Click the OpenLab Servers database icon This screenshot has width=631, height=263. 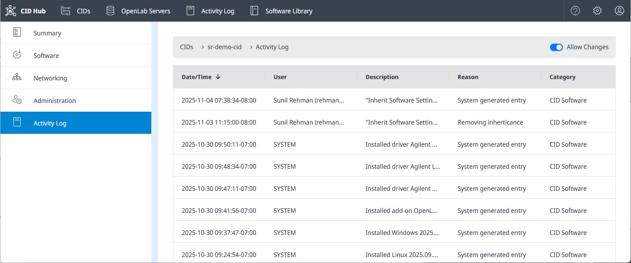110,11
